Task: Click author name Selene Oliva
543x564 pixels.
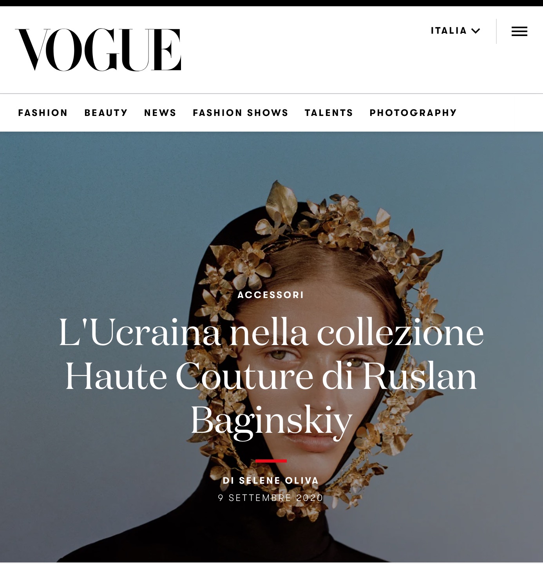Action: (x=279, y=481)
